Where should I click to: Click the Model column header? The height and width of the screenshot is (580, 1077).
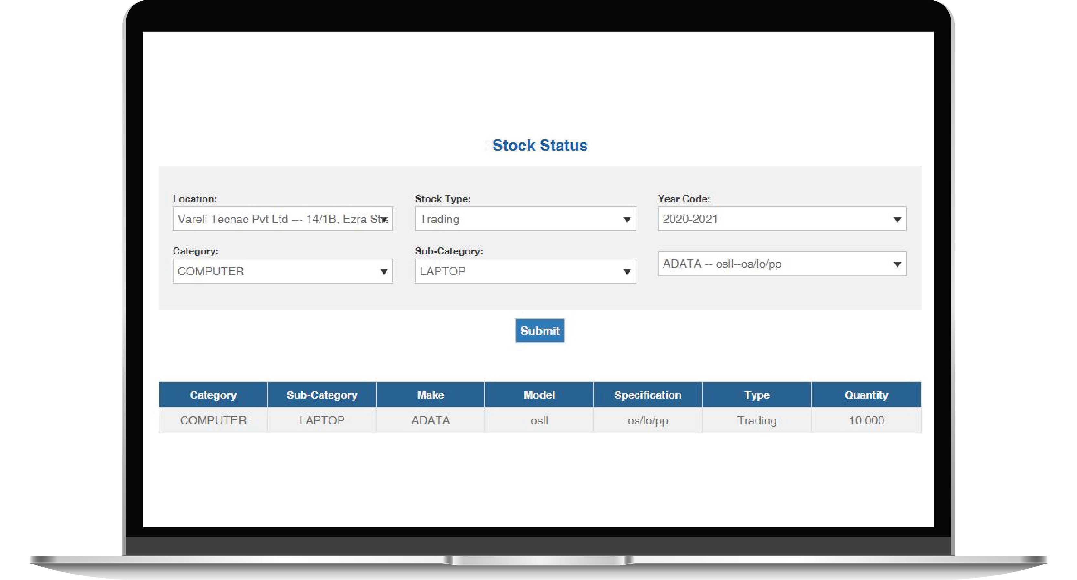point(539,395)
